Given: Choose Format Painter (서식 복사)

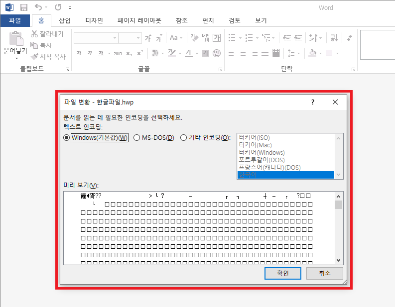Looking at the screenshot, I should click(x=48, y=57).
